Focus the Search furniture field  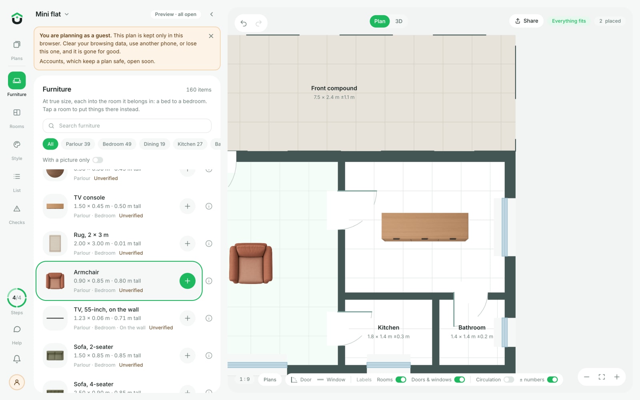tap(127, 126)
